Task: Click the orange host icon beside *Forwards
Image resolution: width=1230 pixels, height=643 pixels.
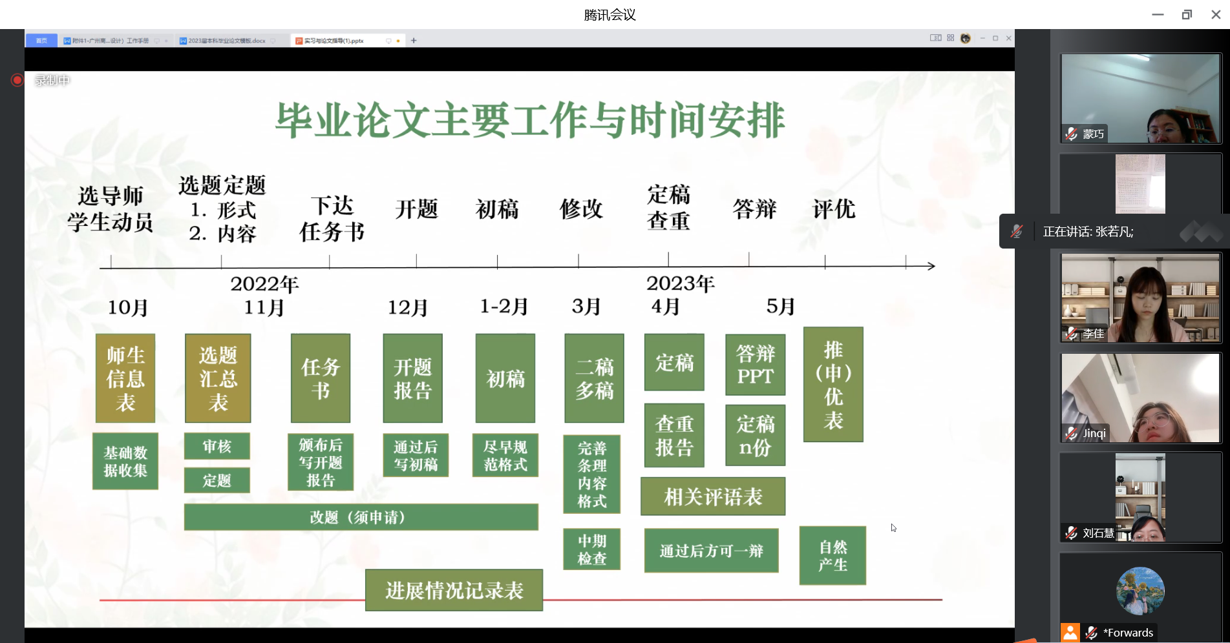Action: (1070, 632)
